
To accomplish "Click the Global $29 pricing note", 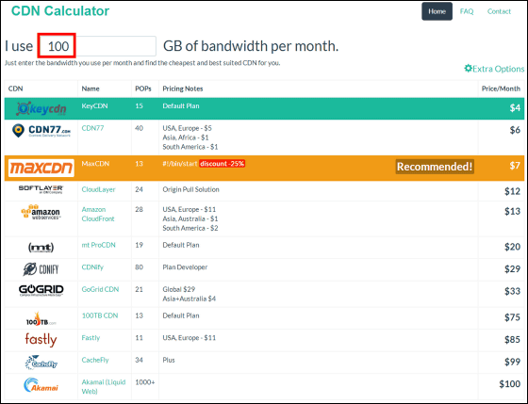I will point(178,289).
